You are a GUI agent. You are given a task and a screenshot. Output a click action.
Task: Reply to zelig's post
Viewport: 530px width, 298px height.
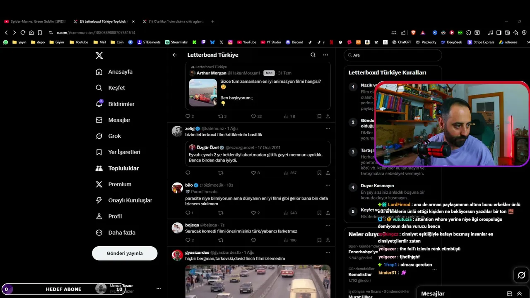[188, 173]
